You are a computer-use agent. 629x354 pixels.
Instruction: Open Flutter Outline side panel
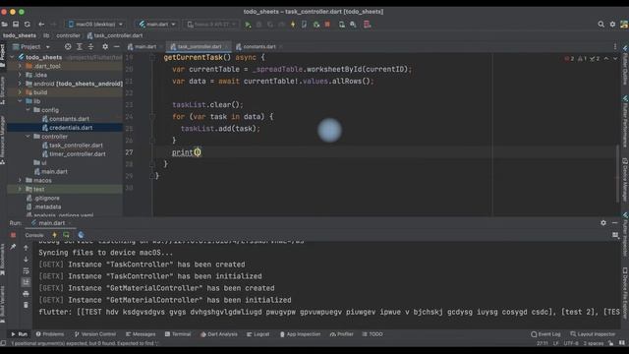coord(625,66)
